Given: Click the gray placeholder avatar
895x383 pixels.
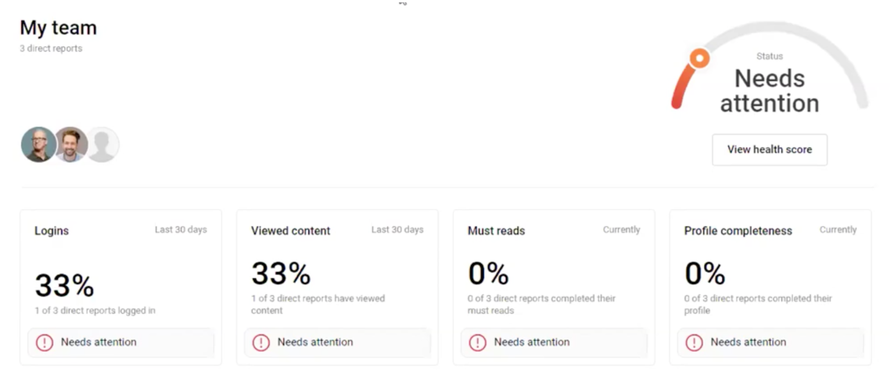Looking at the screenshot, I should (102, 145).
